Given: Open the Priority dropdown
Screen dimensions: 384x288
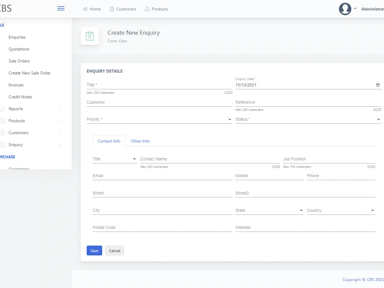Looking at the screenshot, I should [x=159, y=119].
